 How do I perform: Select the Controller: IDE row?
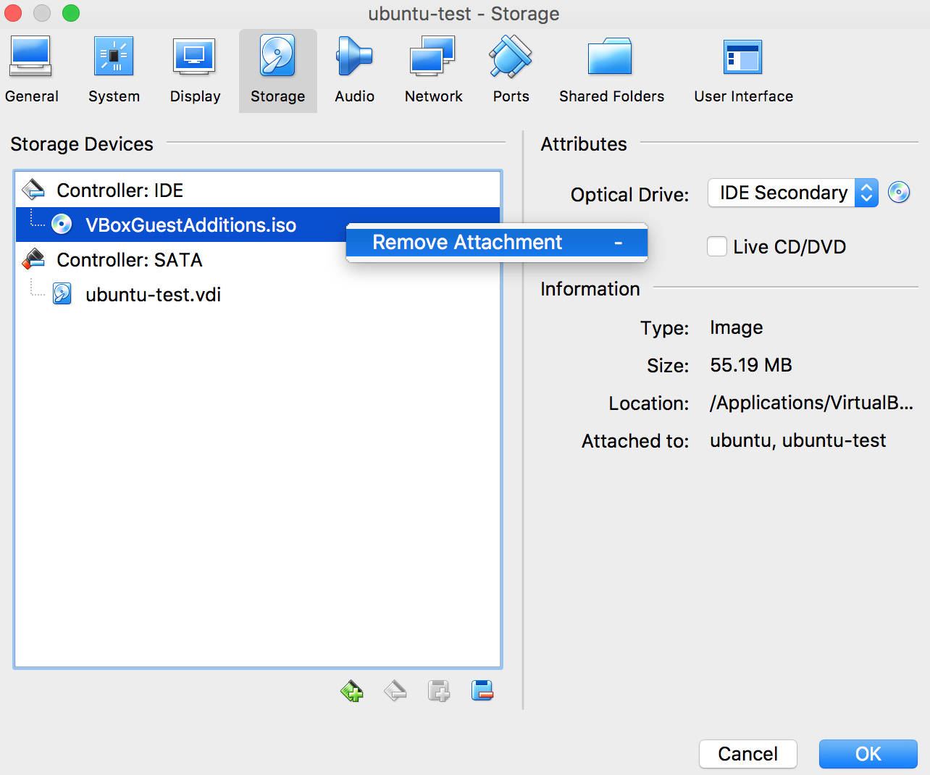tap(258, 190)
